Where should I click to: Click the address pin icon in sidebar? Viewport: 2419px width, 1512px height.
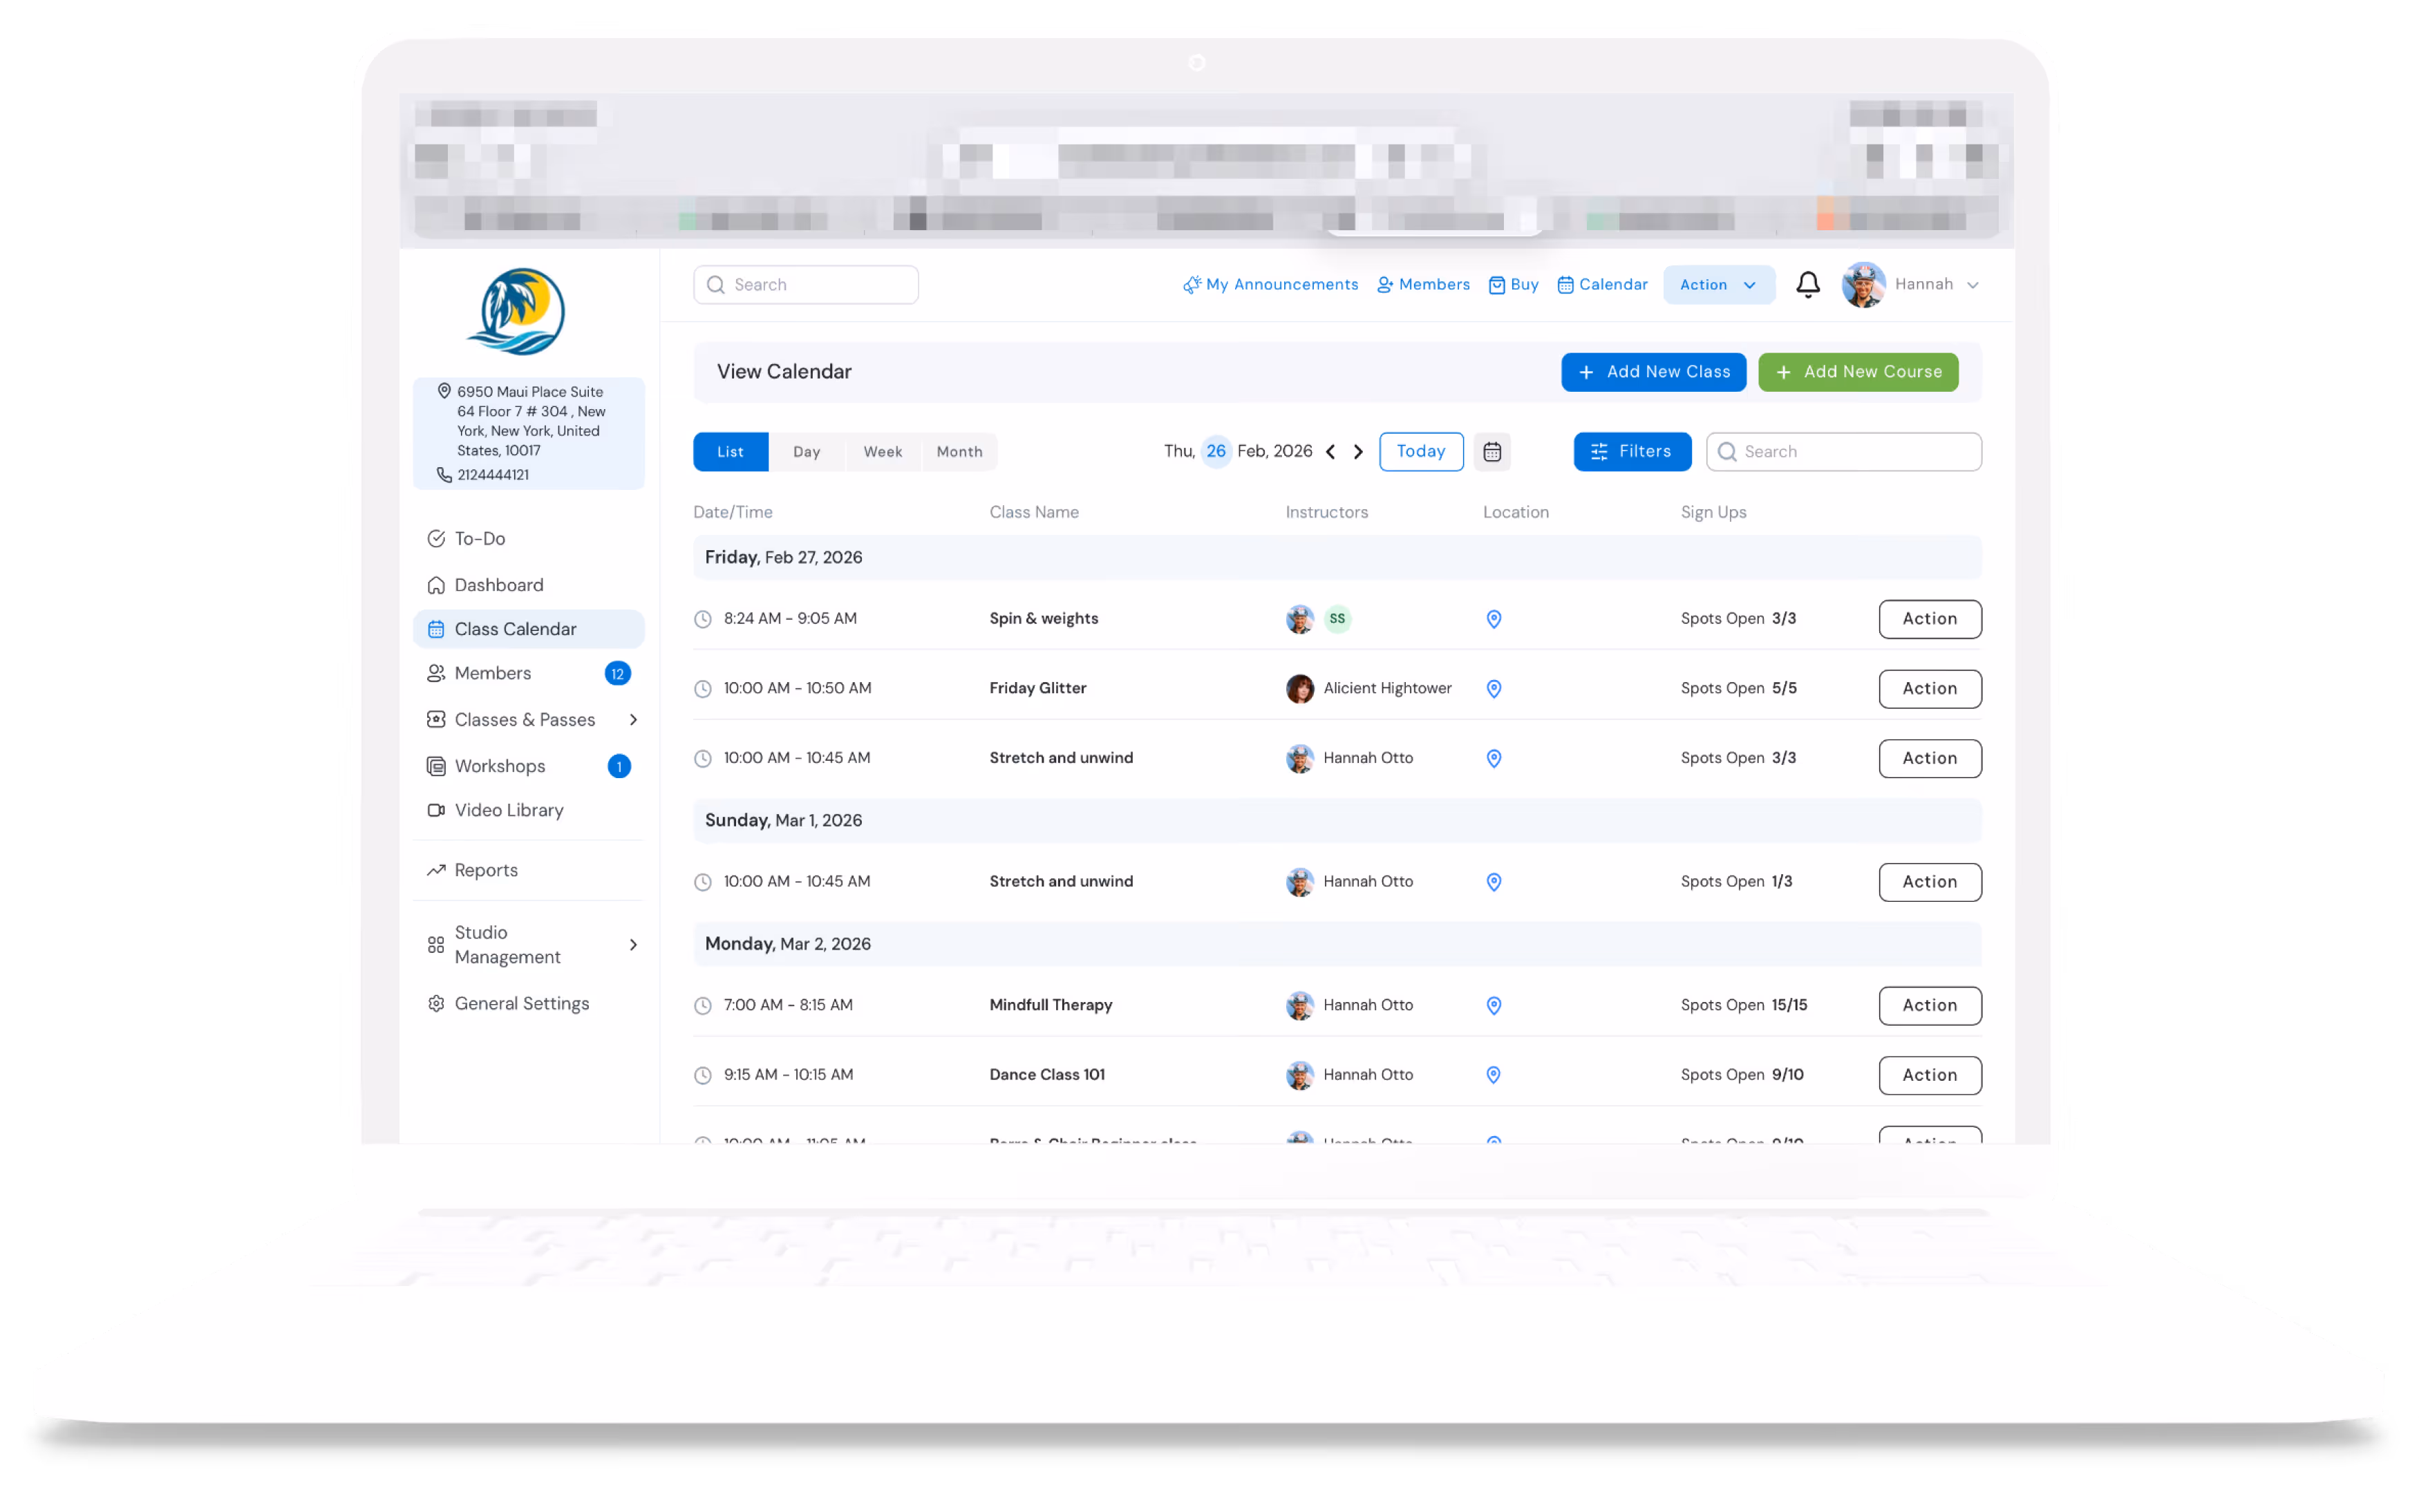click(x=444, y=391)
